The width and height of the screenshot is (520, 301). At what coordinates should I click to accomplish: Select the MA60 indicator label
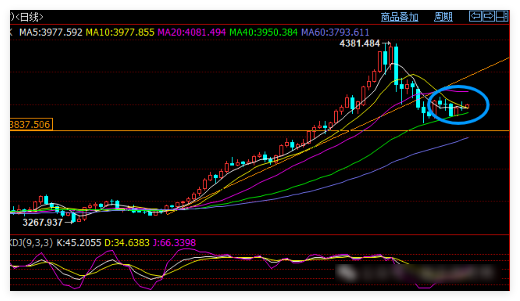(x=335, y=32)
